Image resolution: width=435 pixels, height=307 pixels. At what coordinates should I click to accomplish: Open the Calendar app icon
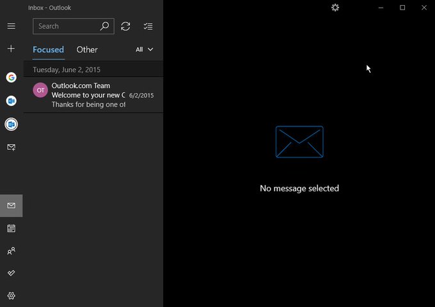pos(12,228)
